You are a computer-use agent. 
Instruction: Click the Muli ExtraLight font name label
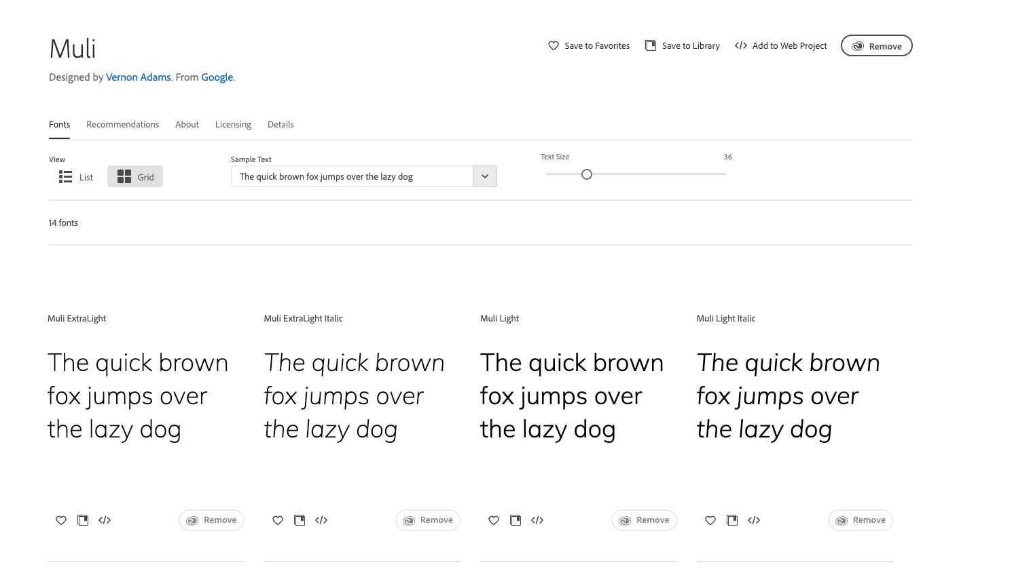(x=77, y=318)
